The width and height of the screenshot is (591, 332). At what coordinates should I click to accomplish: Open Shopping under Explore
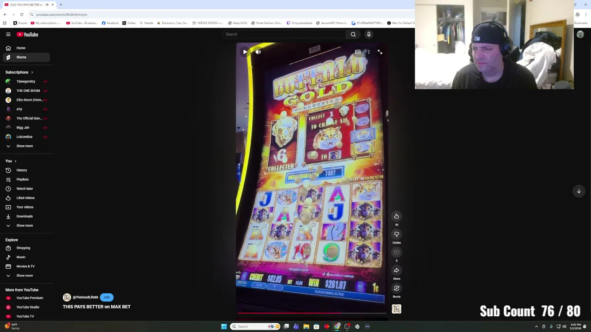pyautogui.click(x=25, y=248)
